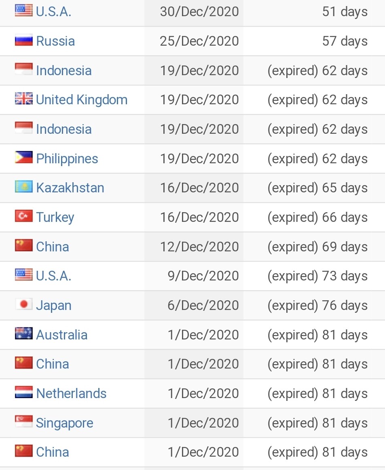385x470 pixels.
Task: Open the Singapore country link
Action: (x=65, y=423)
